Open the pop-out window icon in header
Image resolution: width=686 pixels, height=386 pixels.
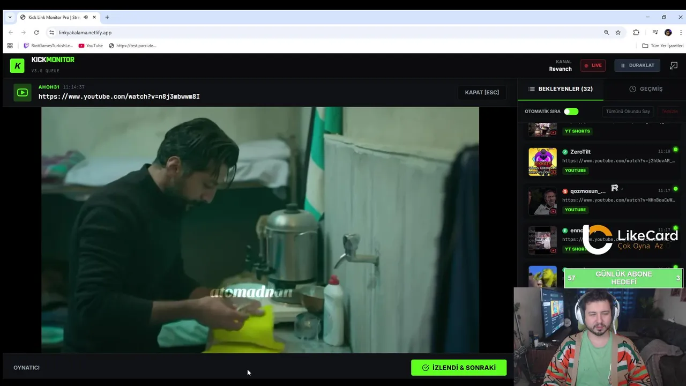(x=674, y=65)
